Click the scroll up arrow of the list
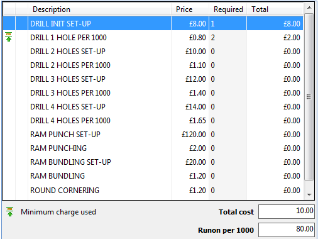This screenshot has height=239, width=318. 309,8
